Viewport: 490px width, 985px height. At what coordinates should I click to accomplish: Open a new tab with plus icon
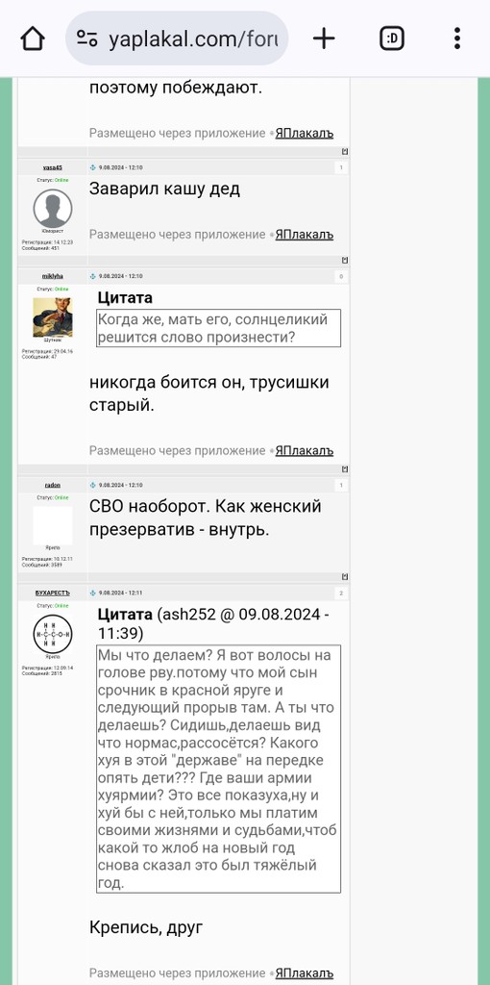point(324,38)
